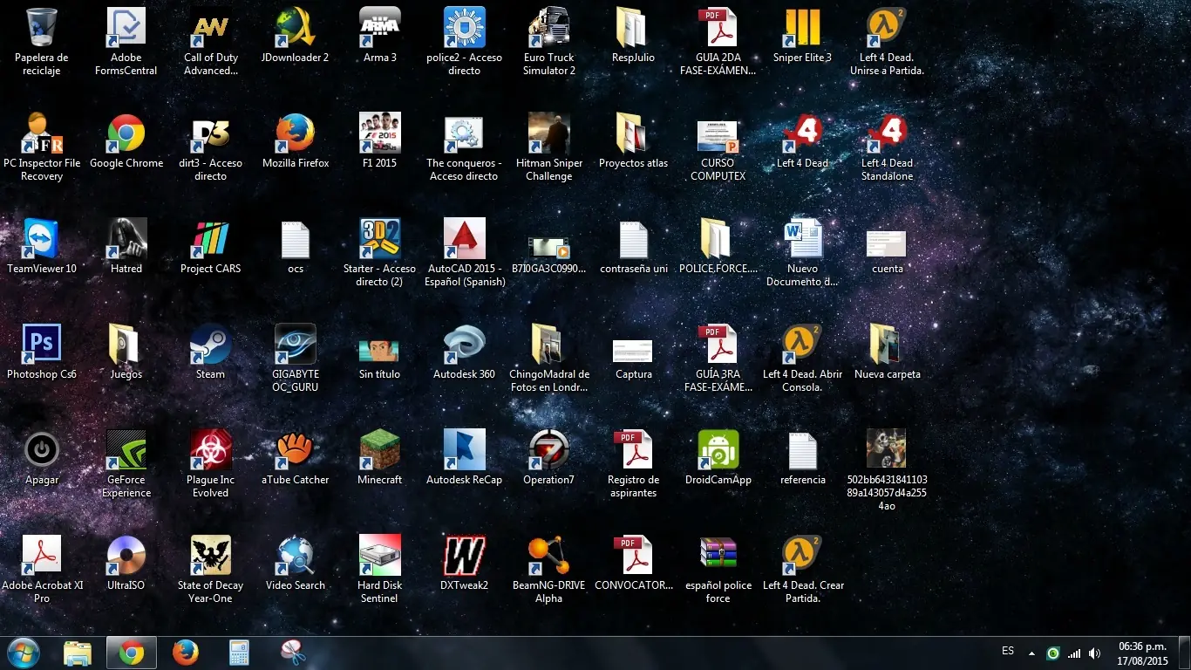Select the Google Chrome desktop shortcut

click(x=126, y=133)
